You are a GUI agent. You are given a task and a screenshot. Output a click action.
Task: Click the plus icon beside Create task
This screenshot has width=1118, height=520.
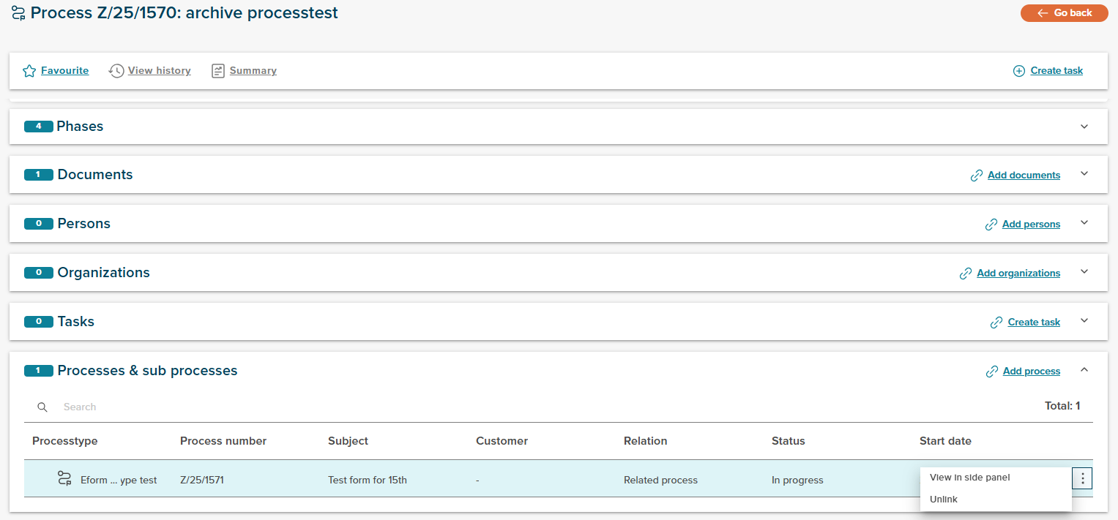1018,71
